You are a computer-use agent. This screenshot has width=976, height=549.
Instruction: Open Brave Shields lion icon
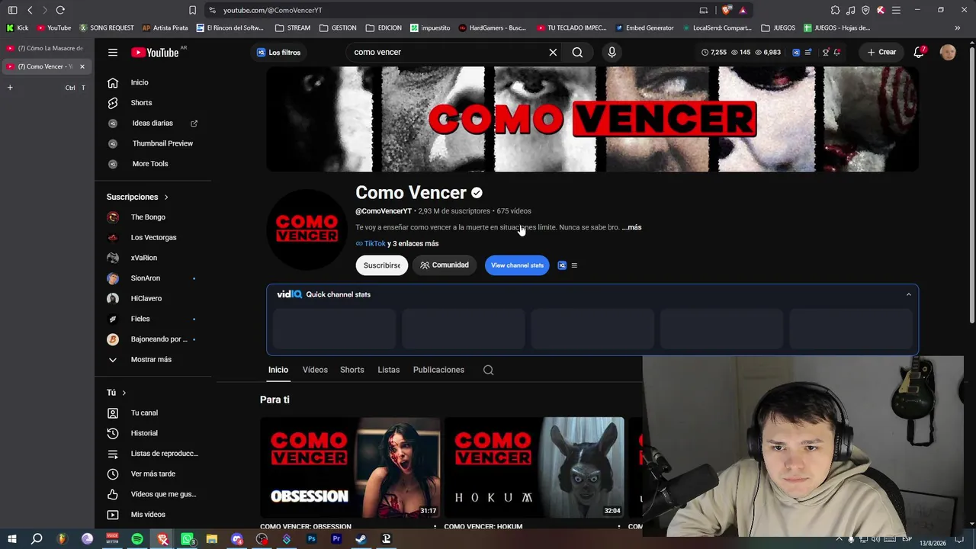[726, 10]
